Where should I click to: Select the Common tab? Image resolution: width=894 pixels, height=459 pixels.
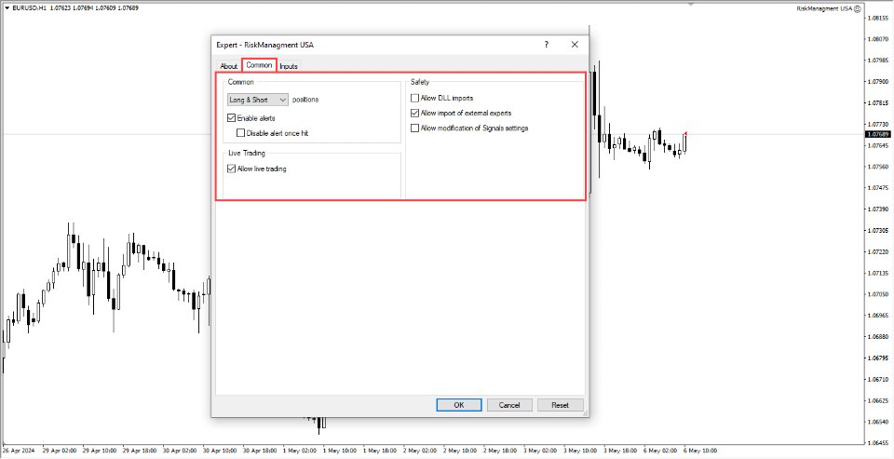pyautogui.click(x=259, y=65)
